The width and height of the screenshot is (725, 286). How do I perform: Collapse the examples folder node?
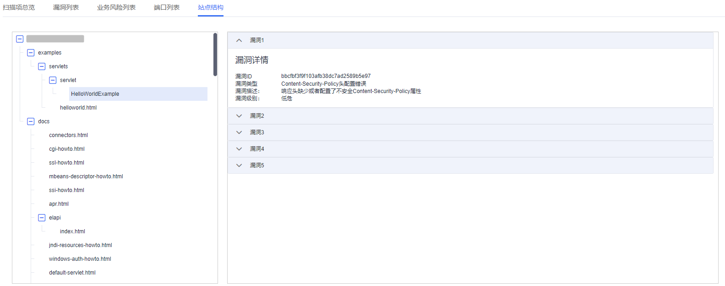tap(31, 53)
